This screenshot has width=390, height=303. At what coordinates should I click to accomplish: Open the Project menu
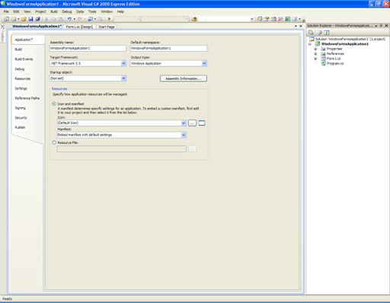pos(40,11)
